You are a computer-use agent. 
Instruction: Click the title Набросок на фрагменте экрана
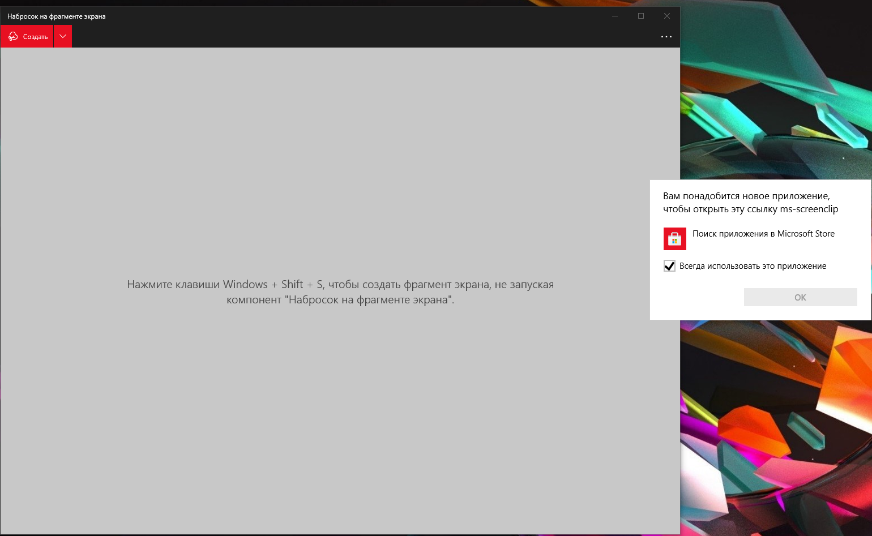click(x=56, y=16)
